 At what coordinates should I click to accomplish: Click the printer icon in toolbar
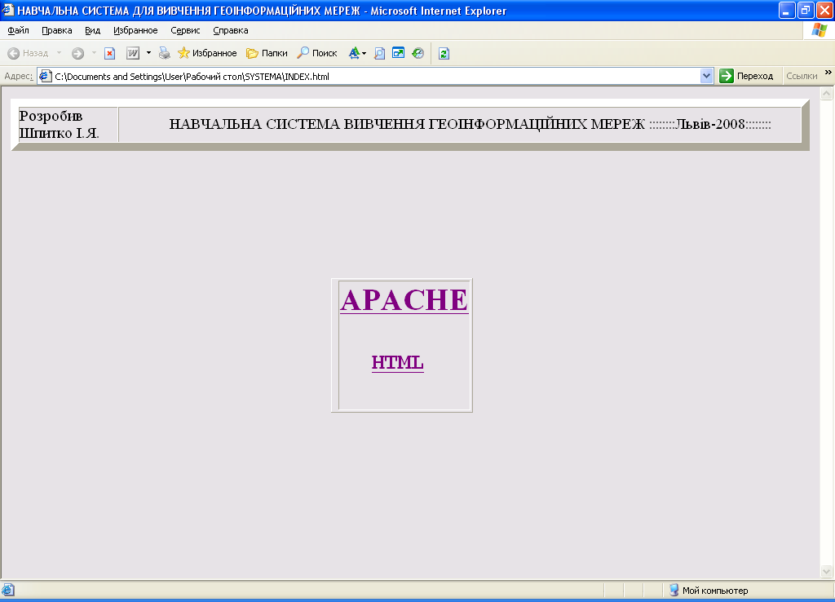pyautogui.click(x=165, y=53)
